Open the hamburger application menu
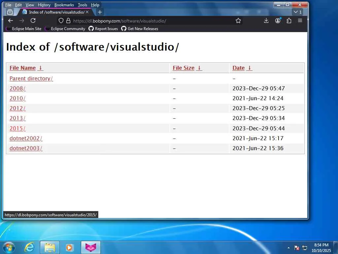Screen dimensions: 338x254 point(300,21)
